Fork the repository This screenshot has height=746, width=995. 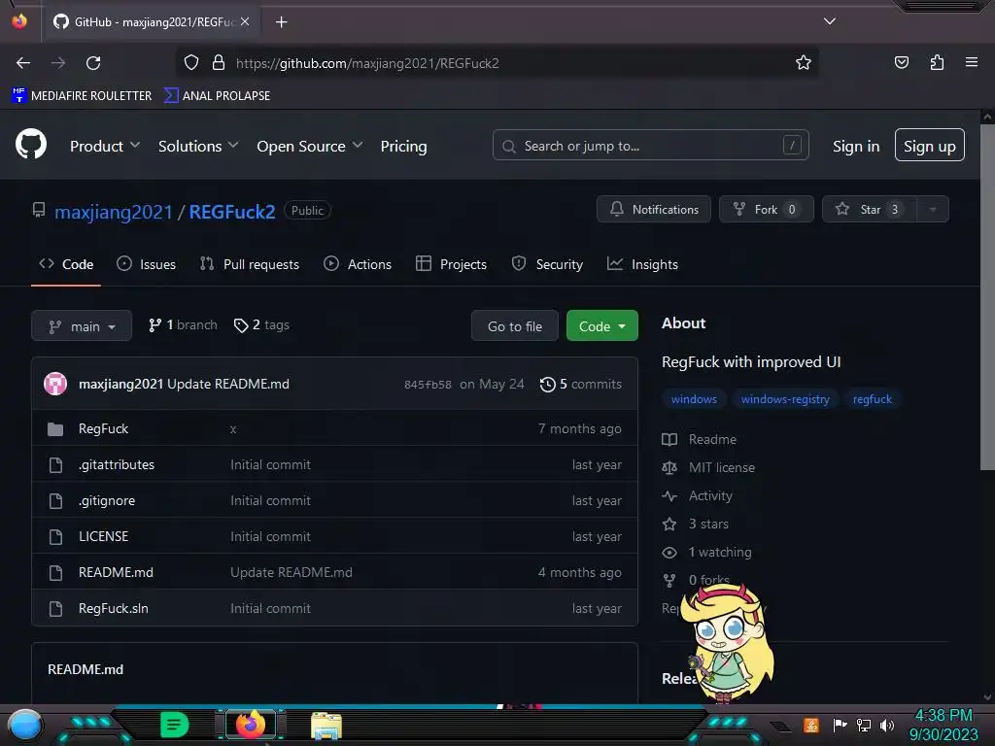coord(766,210)
